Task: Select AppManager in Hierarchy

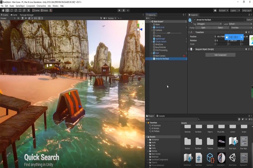Action: click(x=160, y=39)
